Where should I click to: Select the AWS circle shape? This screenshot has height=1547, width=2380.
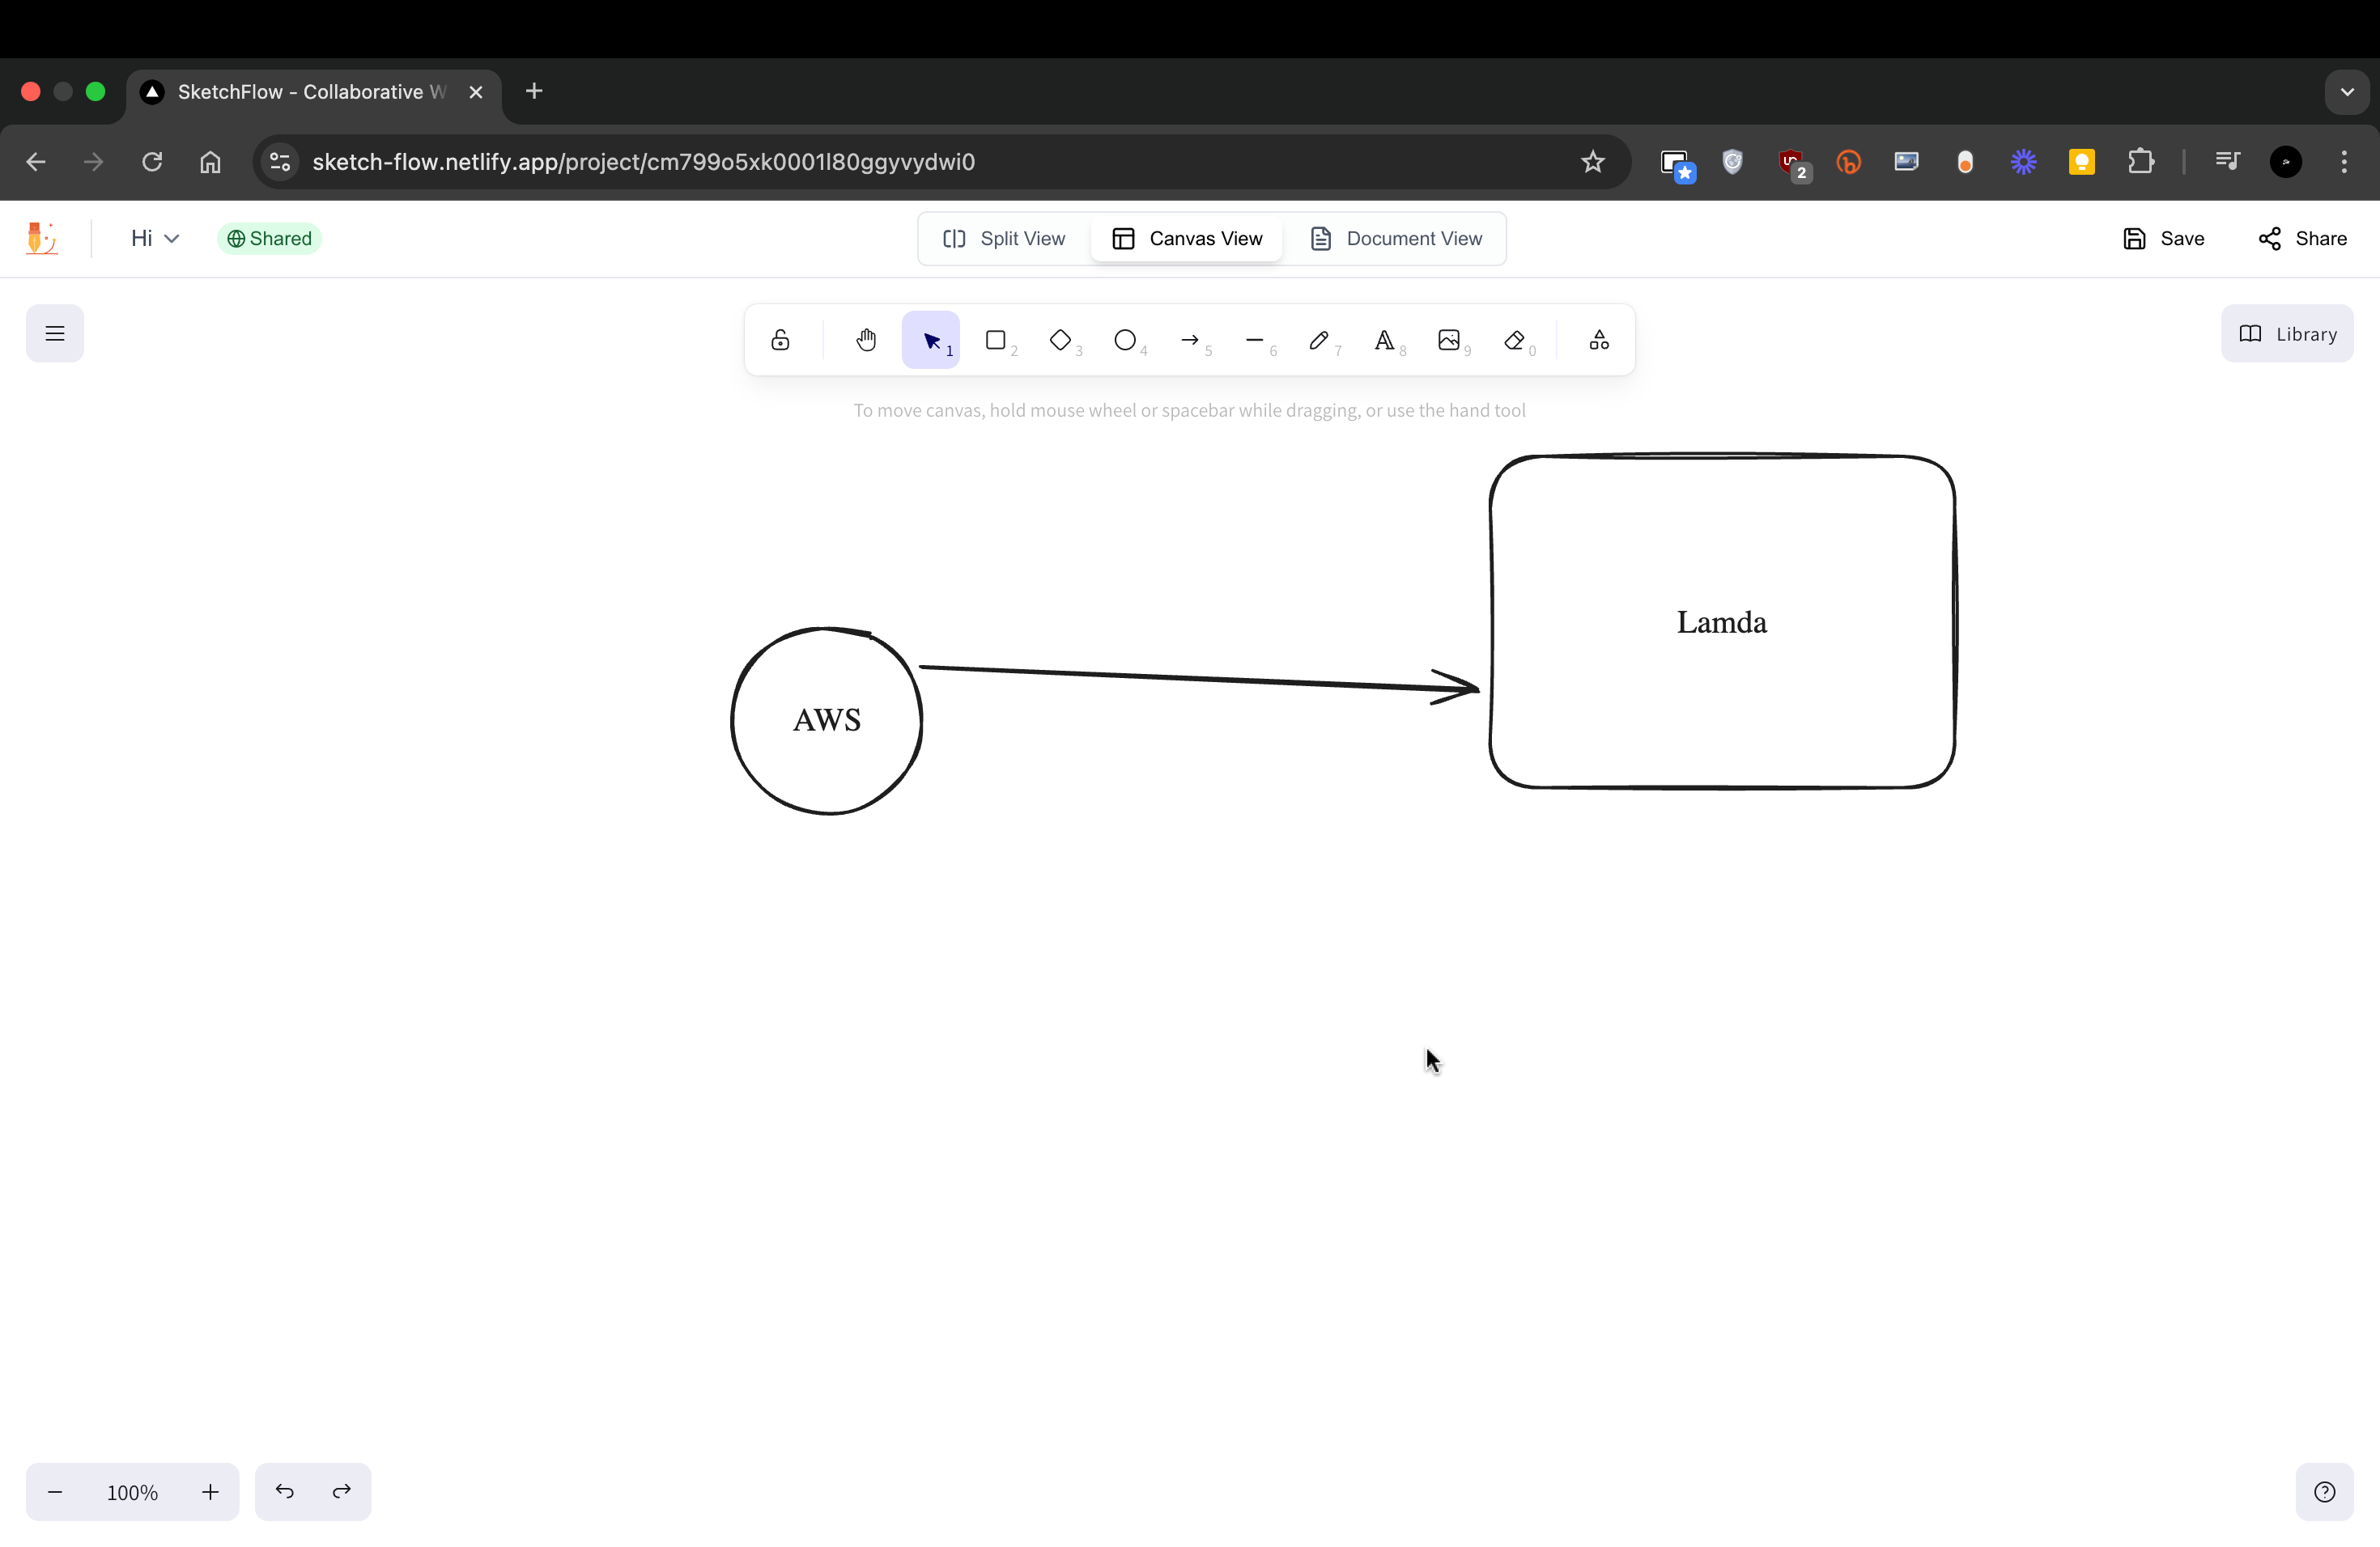pos(827,721)
